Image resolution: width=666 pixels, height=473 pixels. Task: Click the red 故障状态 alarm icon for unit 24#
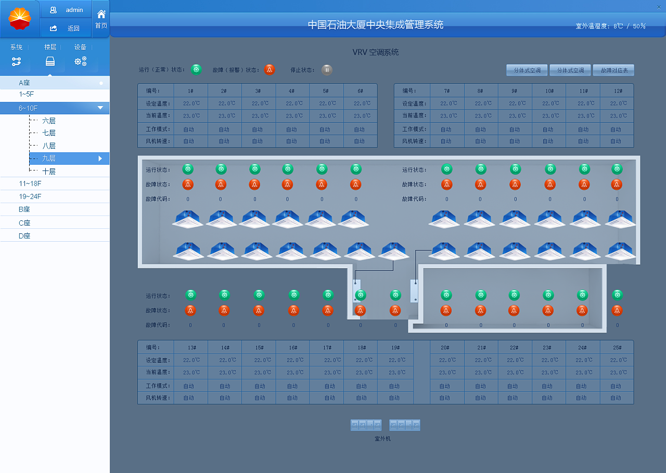point(582,310)
